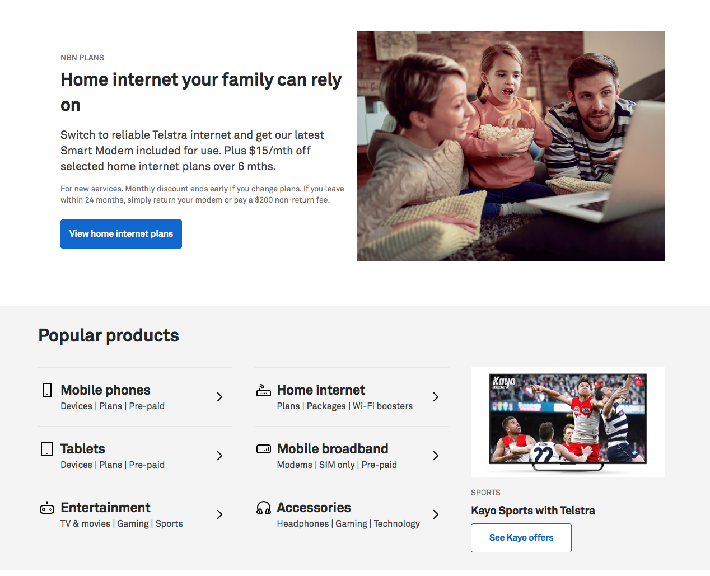Click the Mobile broadband device icon
710x576 pixels.
[x=263, y=449]
